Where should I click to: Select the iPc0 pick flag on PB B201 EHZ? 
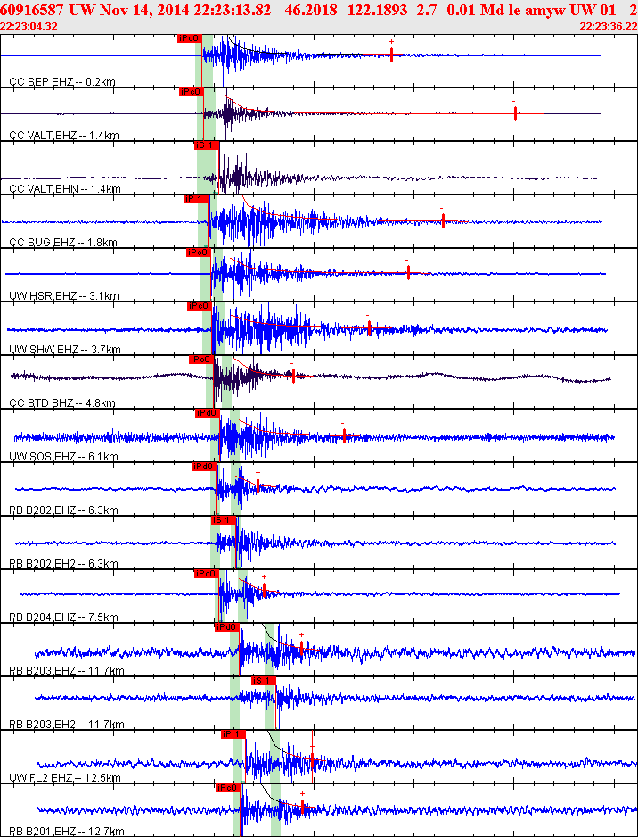pos(229,788)
